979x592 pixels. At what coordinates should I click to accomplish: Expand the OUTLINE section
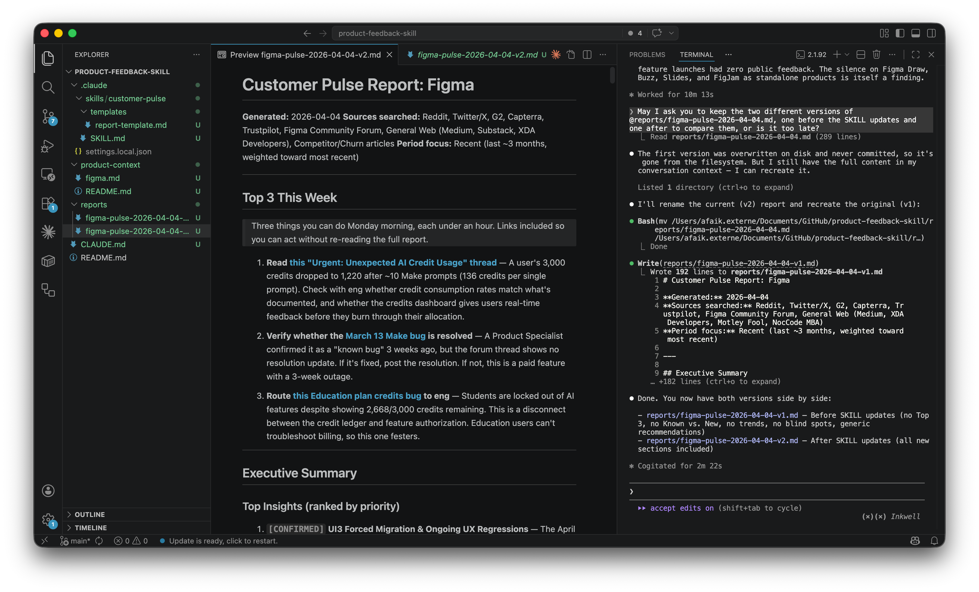pos(90,515)
